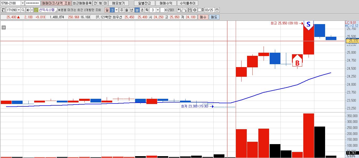Screen dimensions: 359x158
Task: Select the 초 second chart toggle
Action: click(x=142, y=10)
